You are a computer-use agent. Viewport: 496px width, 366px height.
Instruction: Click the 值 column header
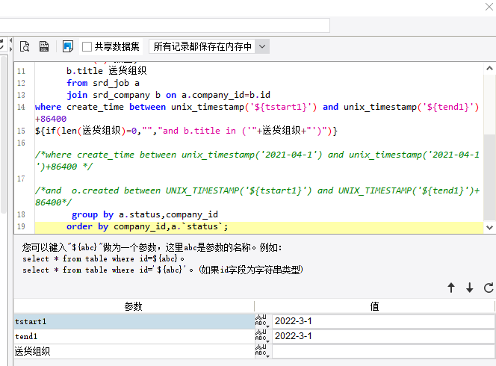point(375,306)
